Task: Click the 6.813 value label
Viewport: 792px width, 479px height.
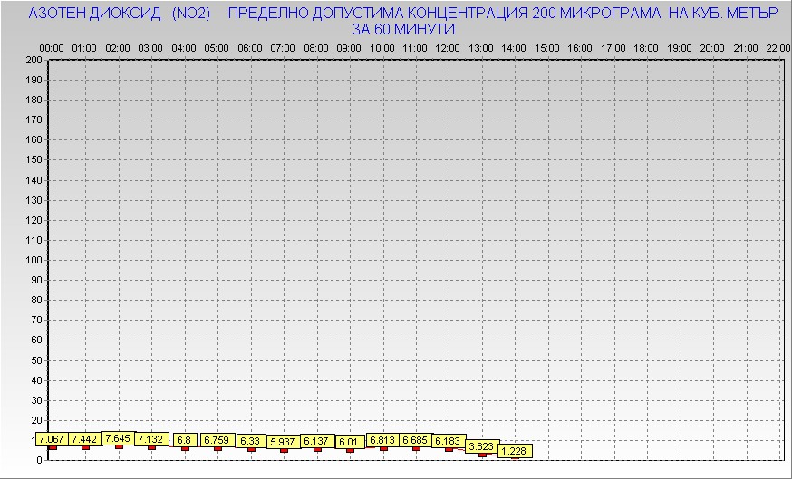Action: point(383,440)
